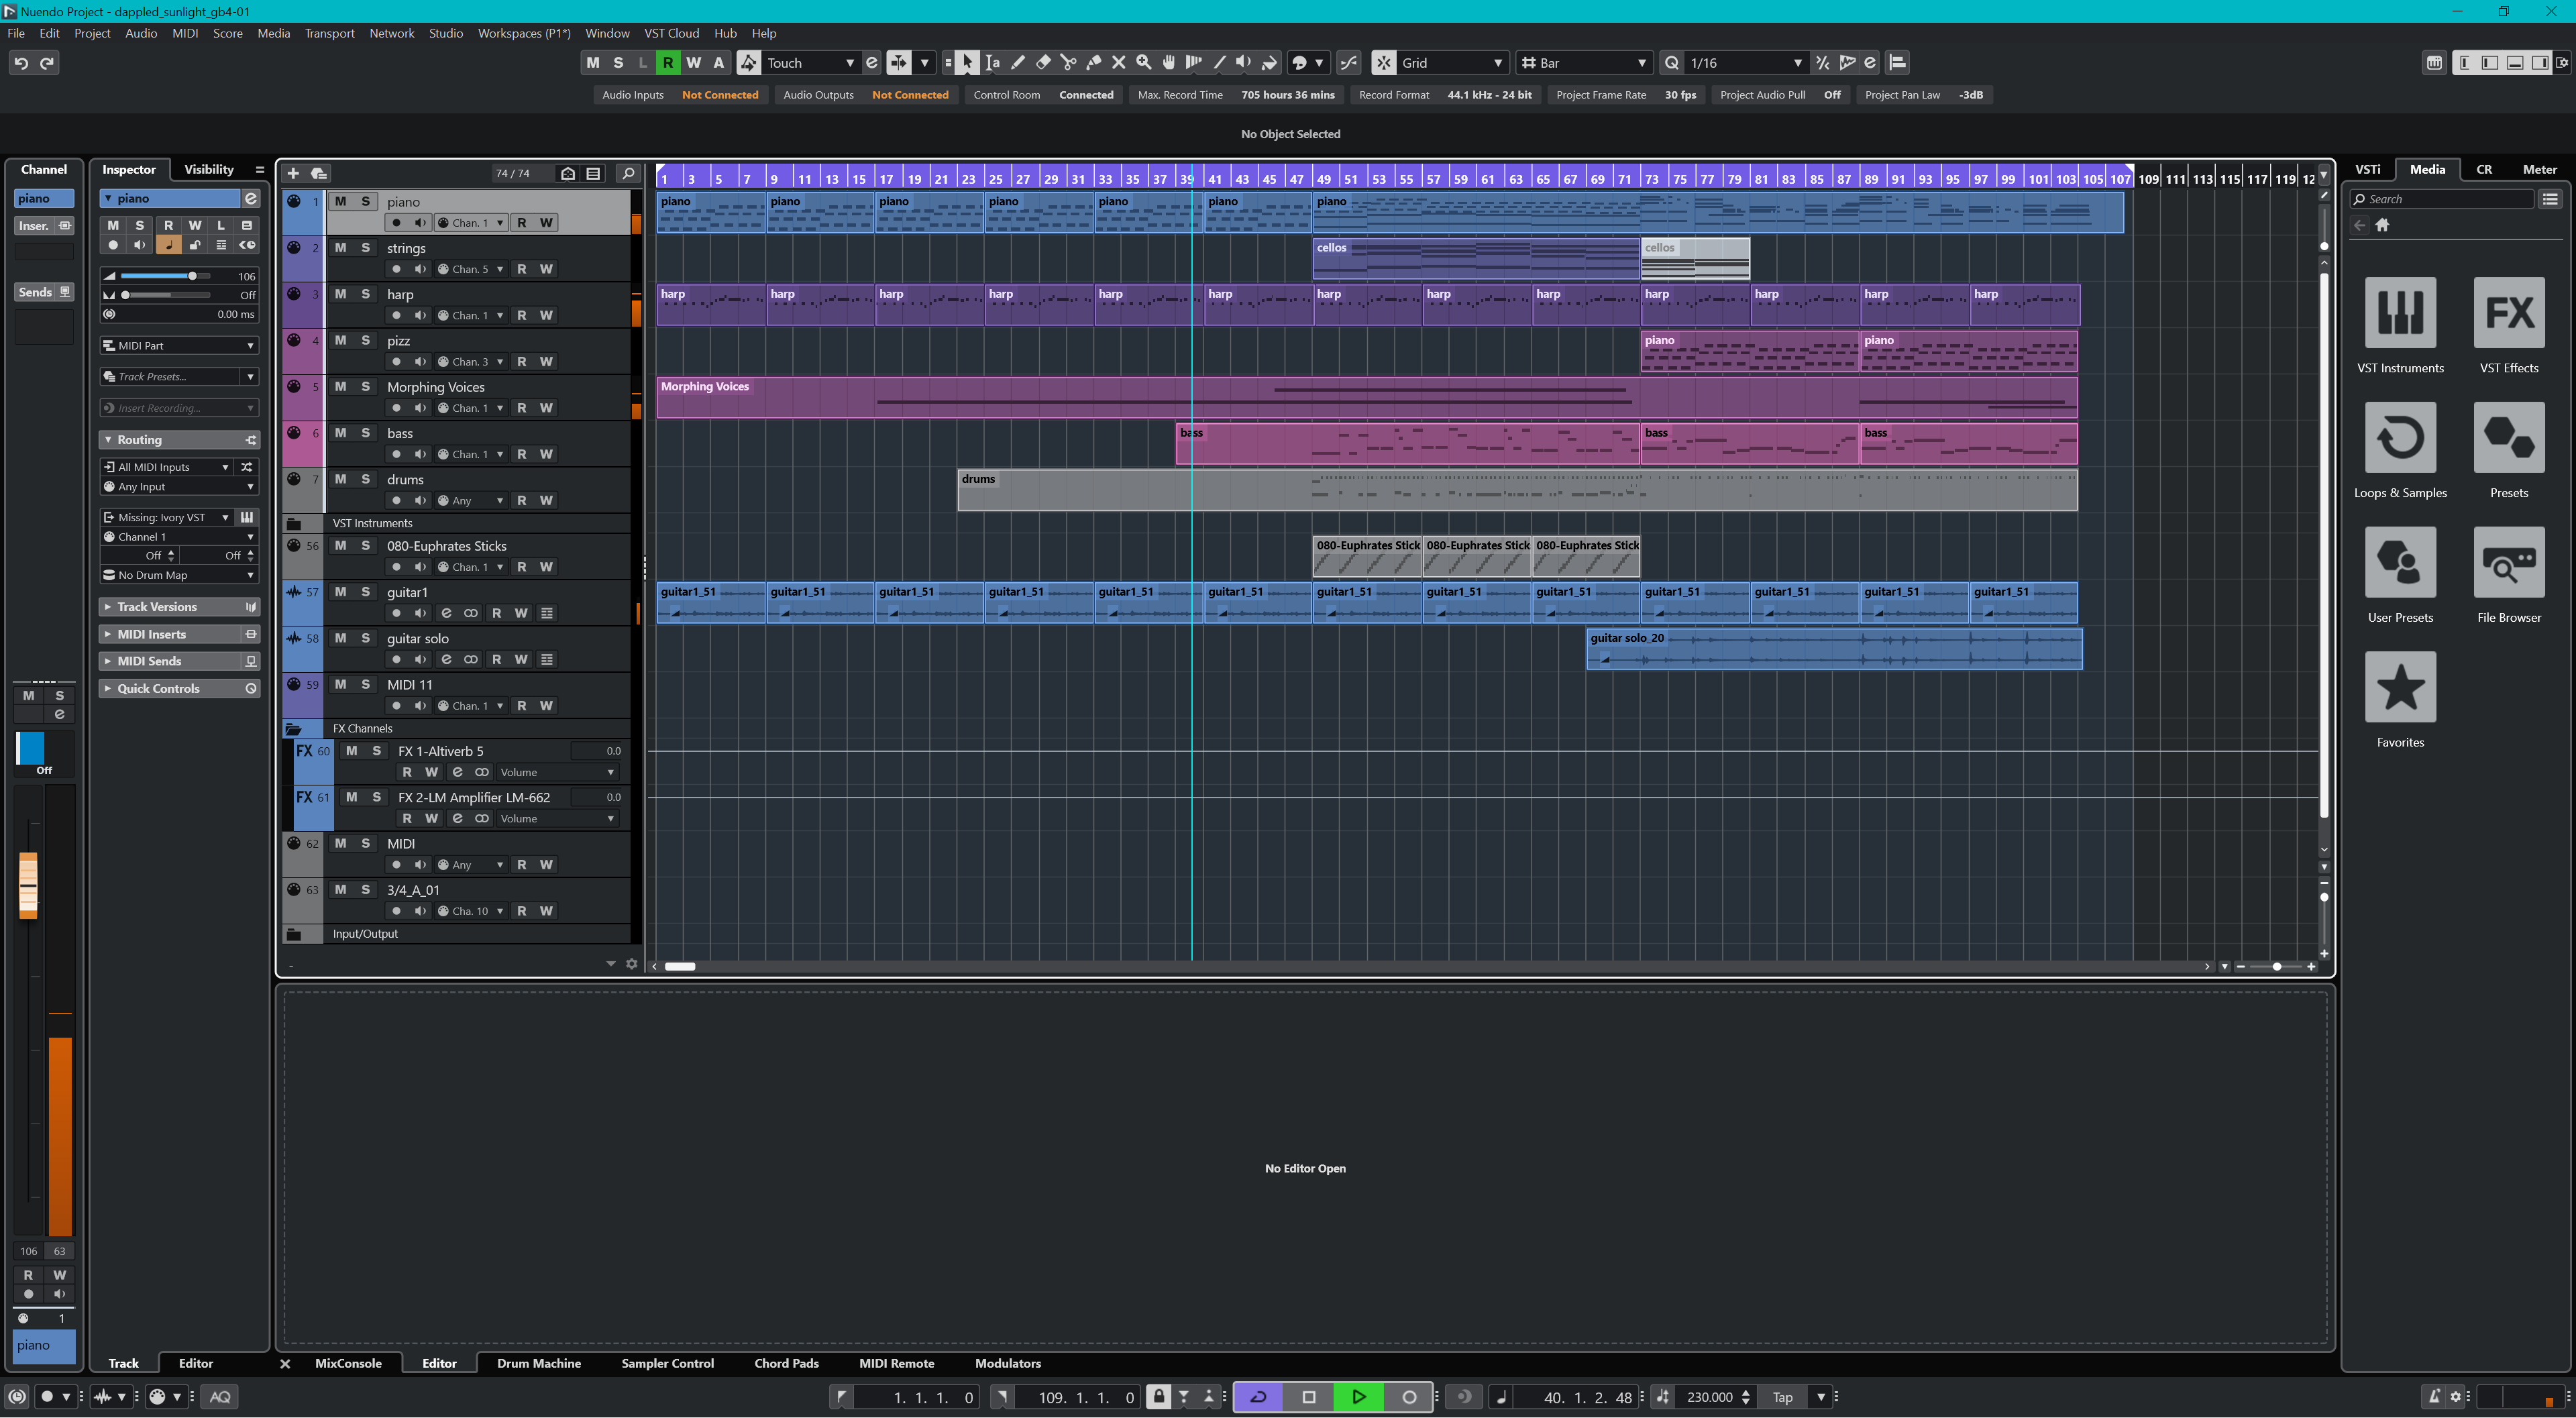Select the Eraser tool in toolbar
The width and height of the screenshot is (2576, 1418).
[1043, 63]
